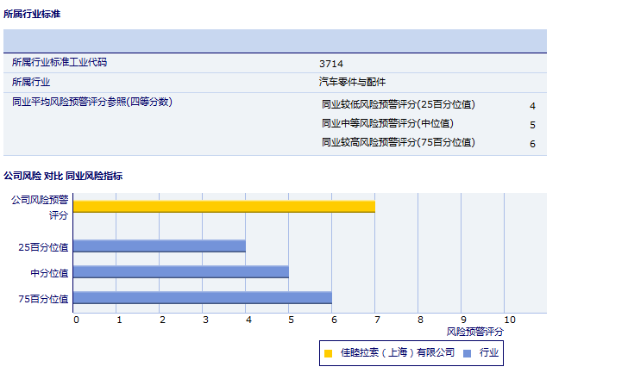Click the 所属行业标准工业代码 row label
Screen dimensions: 628x373
click(x=60, y=63)
